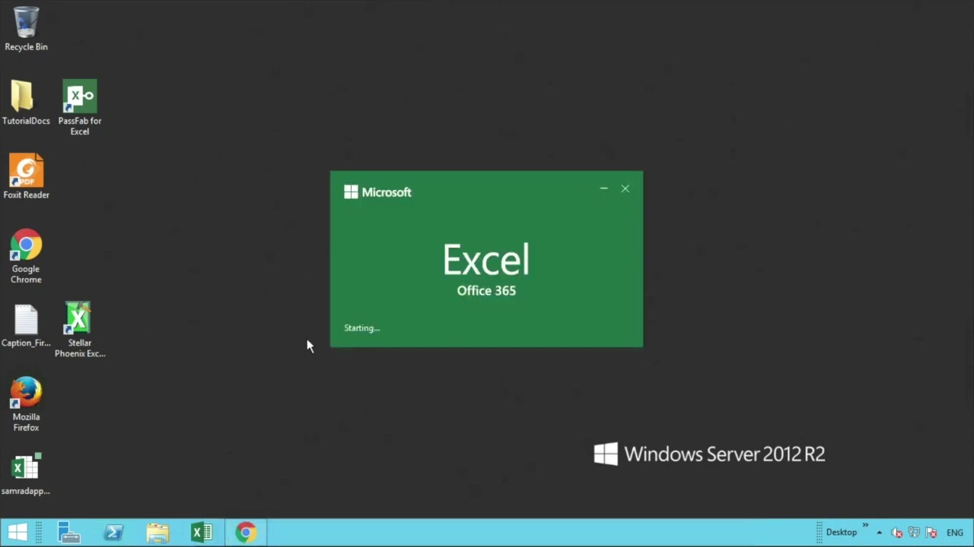Select the Foxit Reader desktop shortcut

tap(26, 177)
